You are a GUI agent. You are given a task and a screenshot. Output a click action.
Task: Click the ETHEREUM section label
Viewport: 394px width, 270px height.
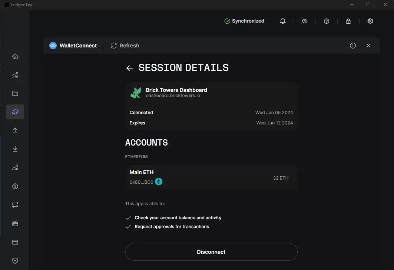[136, 157]
